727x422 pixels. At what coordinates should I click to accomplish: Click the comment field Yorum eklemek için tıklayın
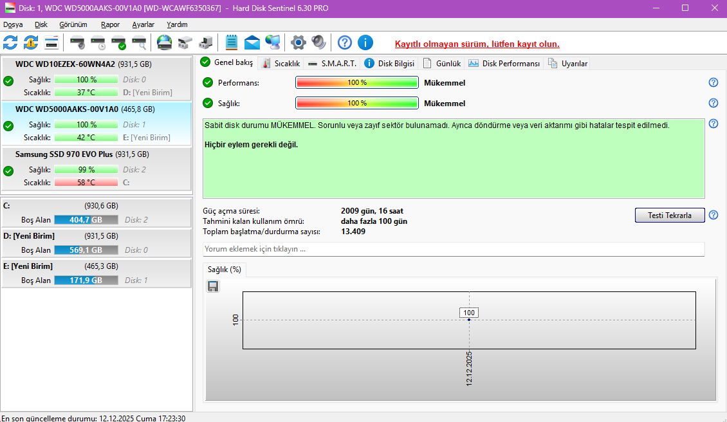pos(454,249)
